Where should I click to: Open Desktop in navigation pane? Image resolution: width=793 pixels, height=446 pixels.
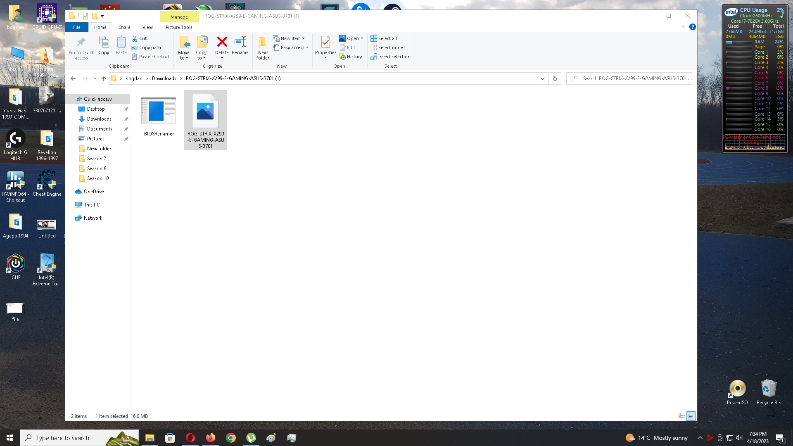click(x=96, y=109)
